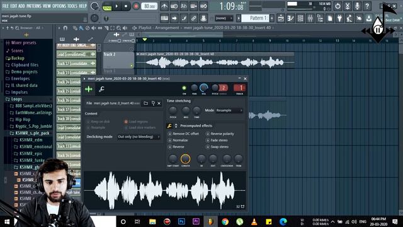
Task: Remove sample with the X beside file name
Action: [x=159, y=103]
